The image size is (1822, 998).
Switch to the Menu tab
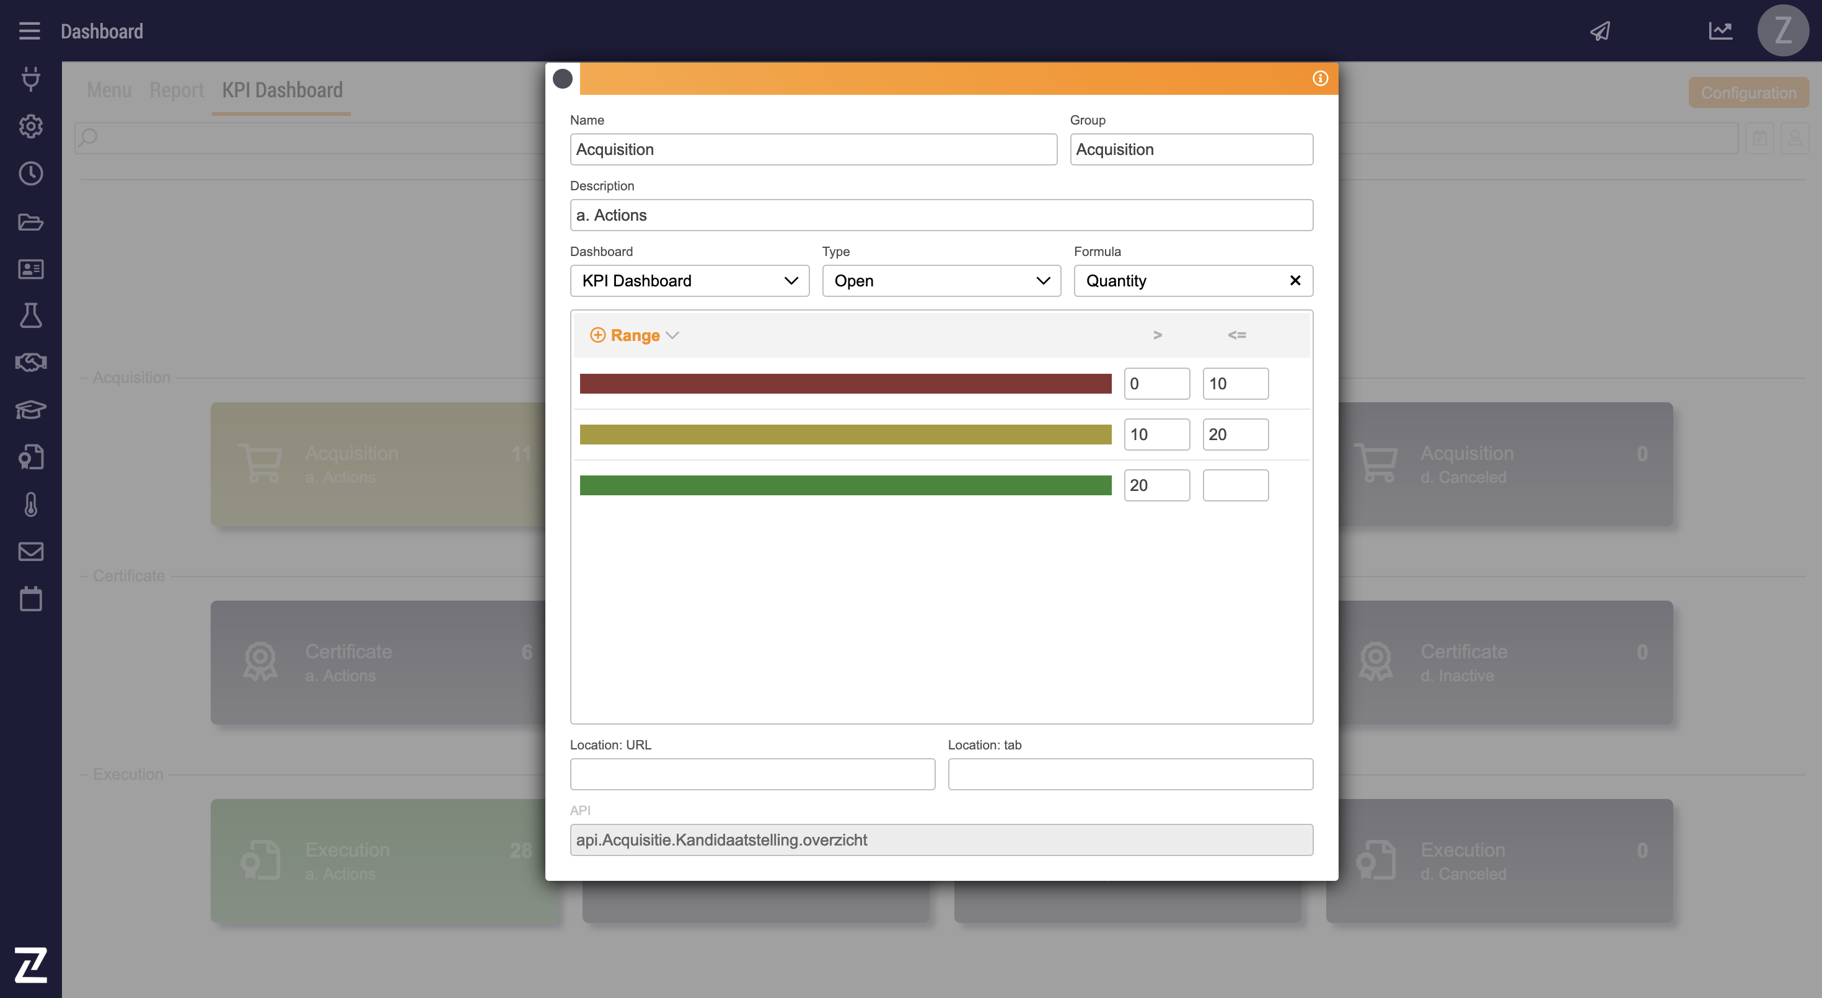pos(109,91)
